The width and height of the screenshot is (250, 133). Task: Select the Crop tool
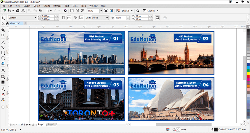pyautogui.click(x=3, y=30)
